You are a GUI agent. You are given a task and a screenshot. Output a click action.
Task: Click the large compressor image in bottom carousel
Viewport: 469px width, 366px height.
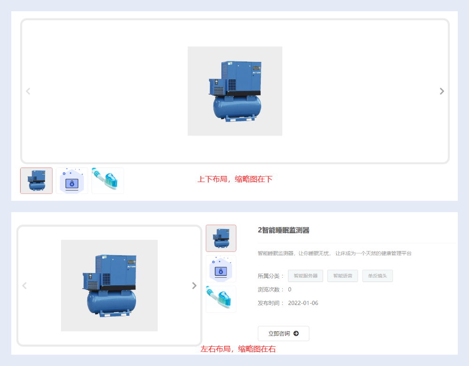(x=109, y=285)
